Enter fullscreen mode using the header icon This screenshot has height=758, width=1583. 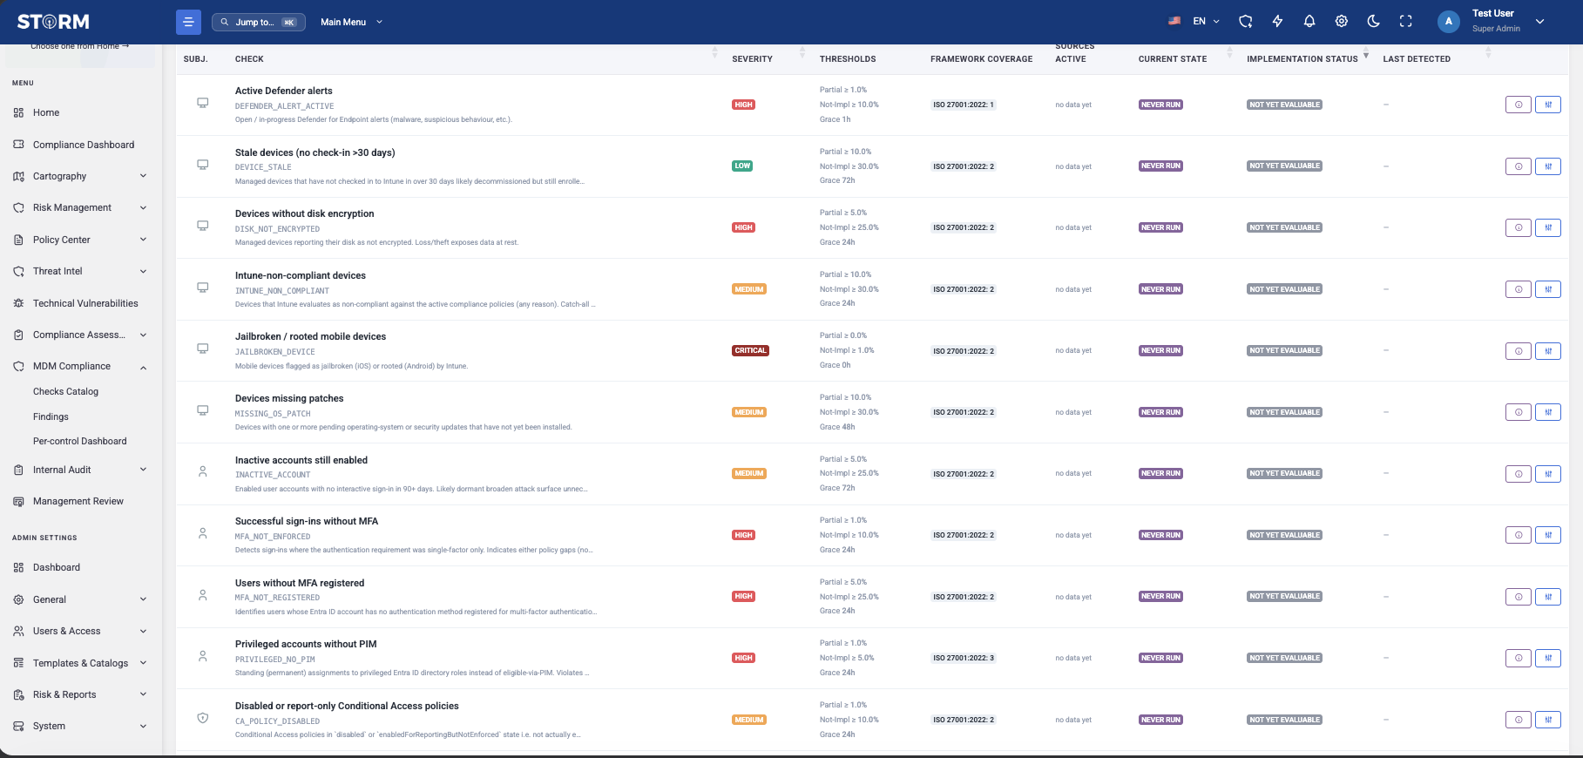[1406, 22]
